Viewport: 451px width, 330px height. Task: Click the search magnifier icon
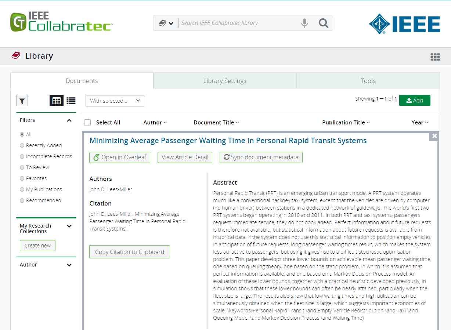point(323,23)
